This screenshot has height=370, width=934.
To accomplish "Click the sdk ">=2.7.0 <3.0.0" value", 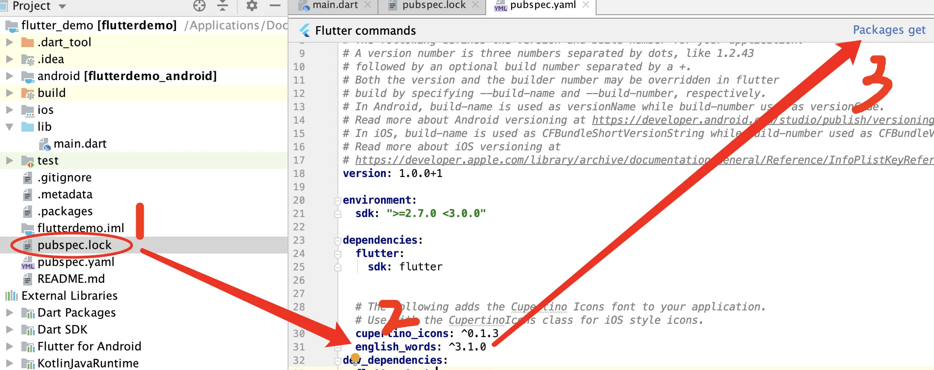I will point(436,213).
